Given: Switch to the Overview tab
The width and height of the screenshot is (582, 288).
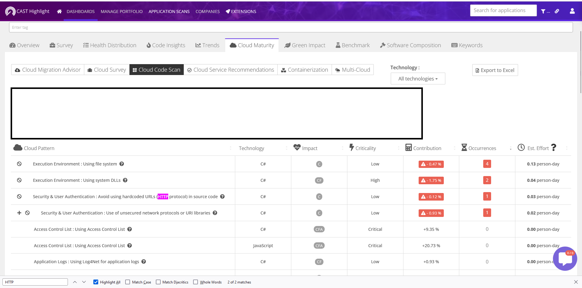Looking at the screenshot, I should coord(25,45).
